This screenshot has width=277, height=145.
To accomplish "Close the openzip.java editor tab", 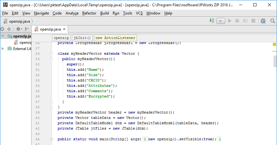I will coord(64,29).
